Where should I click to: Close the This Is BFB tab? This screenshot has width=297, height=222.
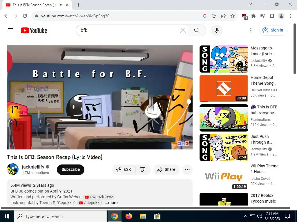[x=67, y=5]
